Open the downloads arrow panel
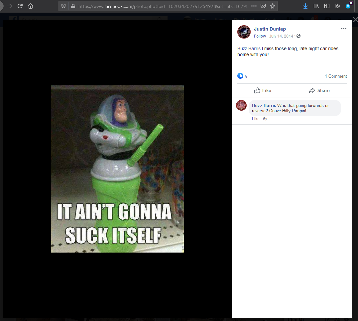Image resolution: width=358 pixels, height=321 pixels. 305,6
